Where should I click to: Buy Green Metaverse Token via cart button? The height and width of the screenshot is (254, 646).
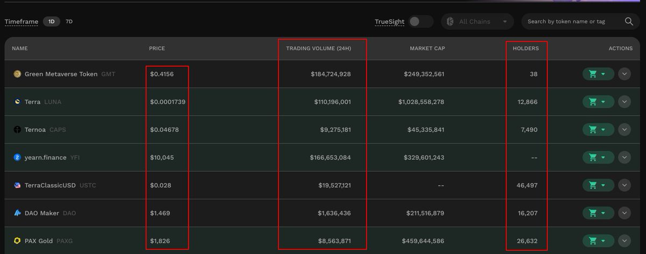(598, 74)
